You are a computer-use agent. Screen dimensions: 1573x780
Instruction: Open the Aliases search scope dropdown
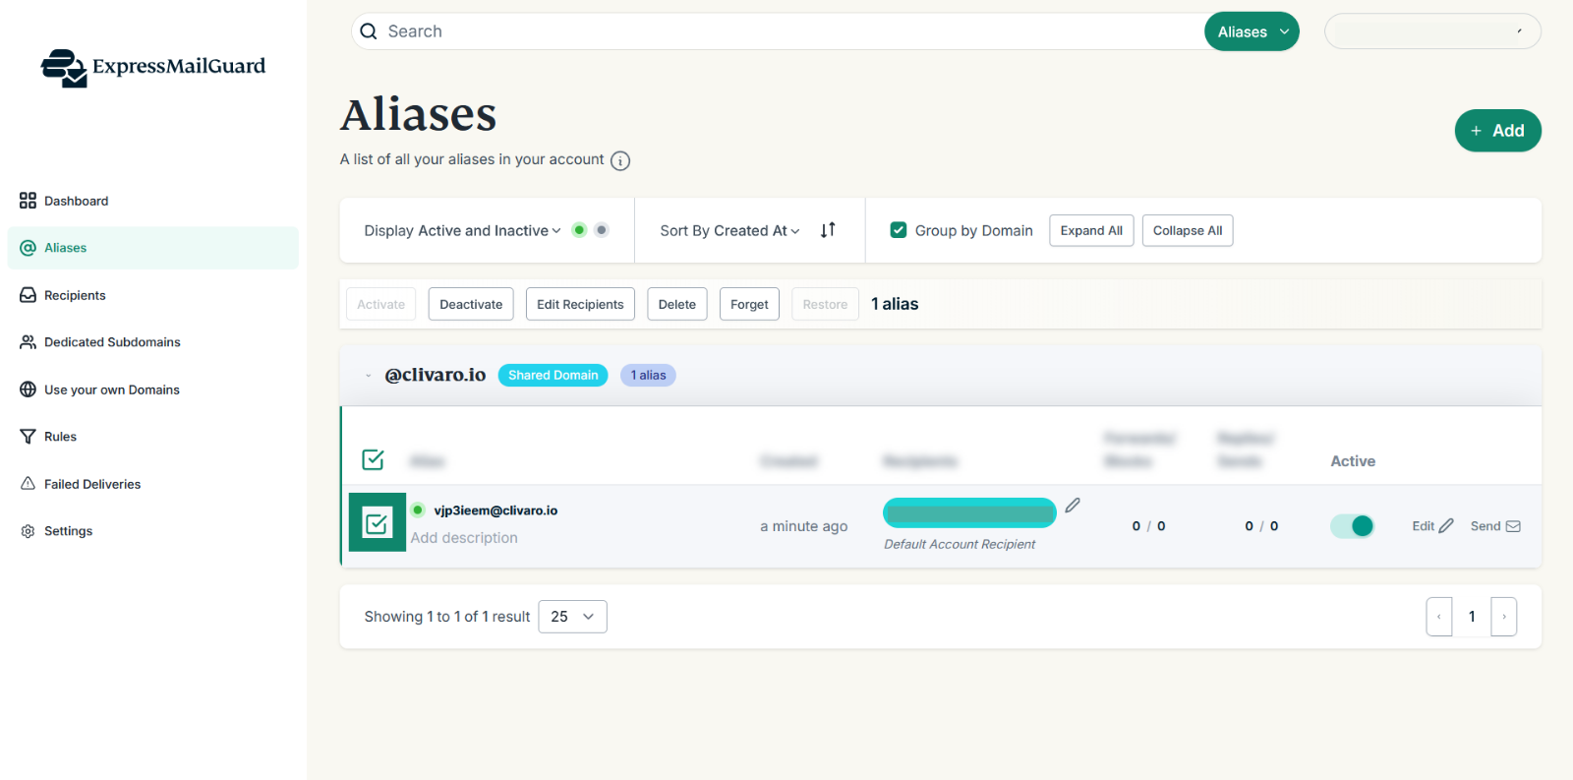(x=1252, y=31)
